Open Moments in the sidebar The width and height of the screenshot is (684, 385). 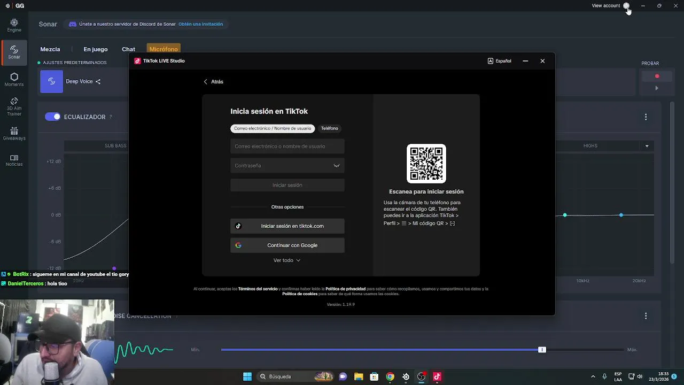pos(14,80)
